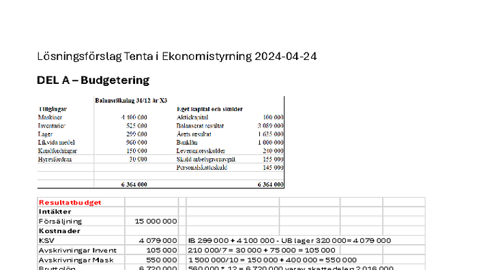
Task: Select the Kundfordringar value 150 000
Action: [x=136, y=151]
